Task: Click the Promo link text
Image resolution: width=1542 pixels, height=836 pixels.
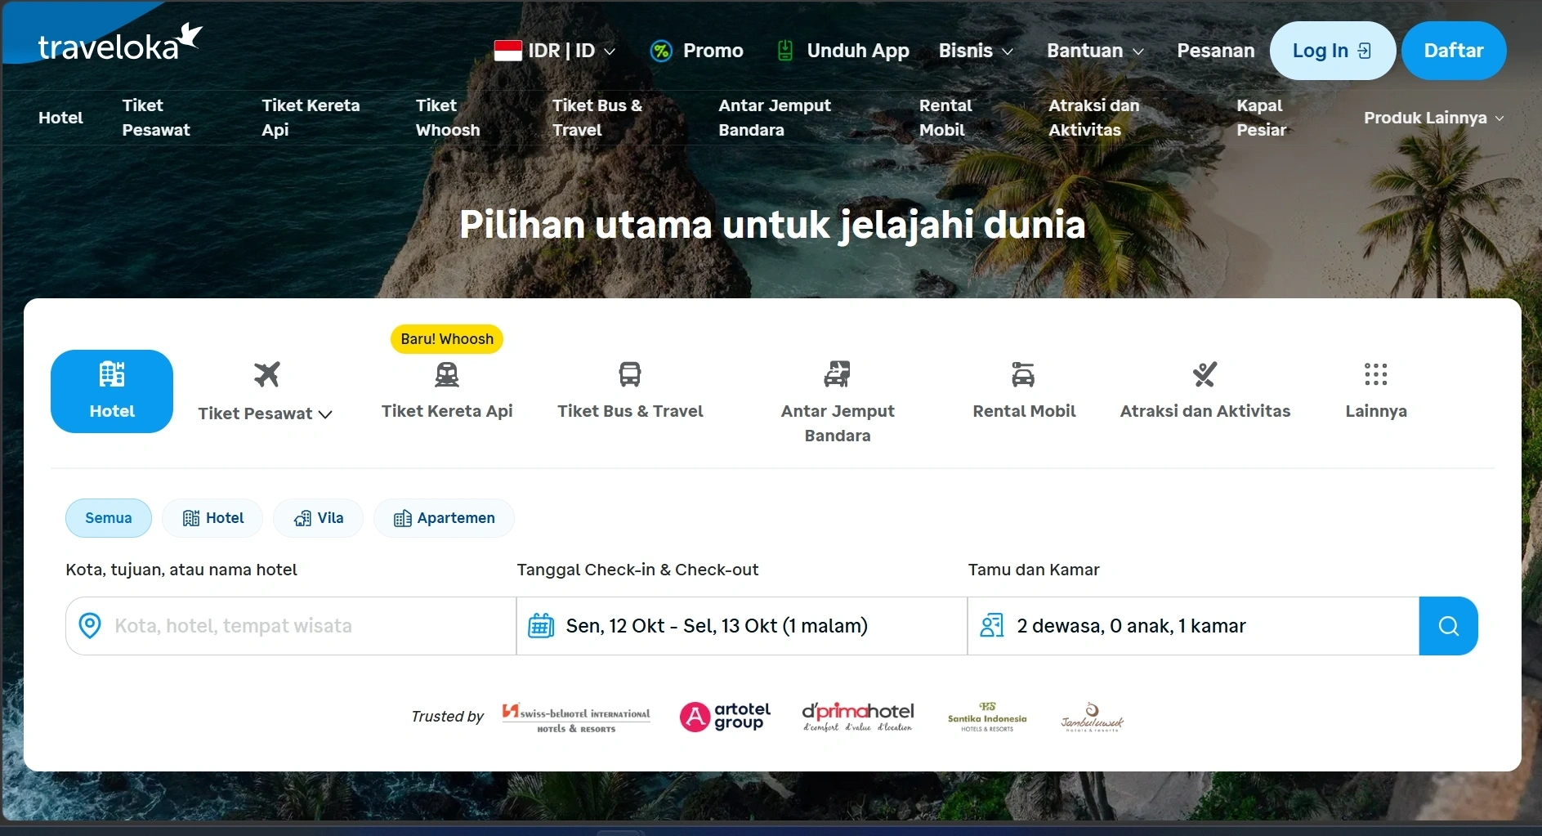Action: pyautogui.click(x=713, y=51)
